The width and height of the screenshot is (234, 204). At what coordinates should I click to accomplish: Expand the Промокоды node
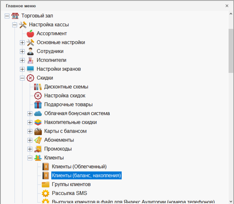tap(30, 149)
